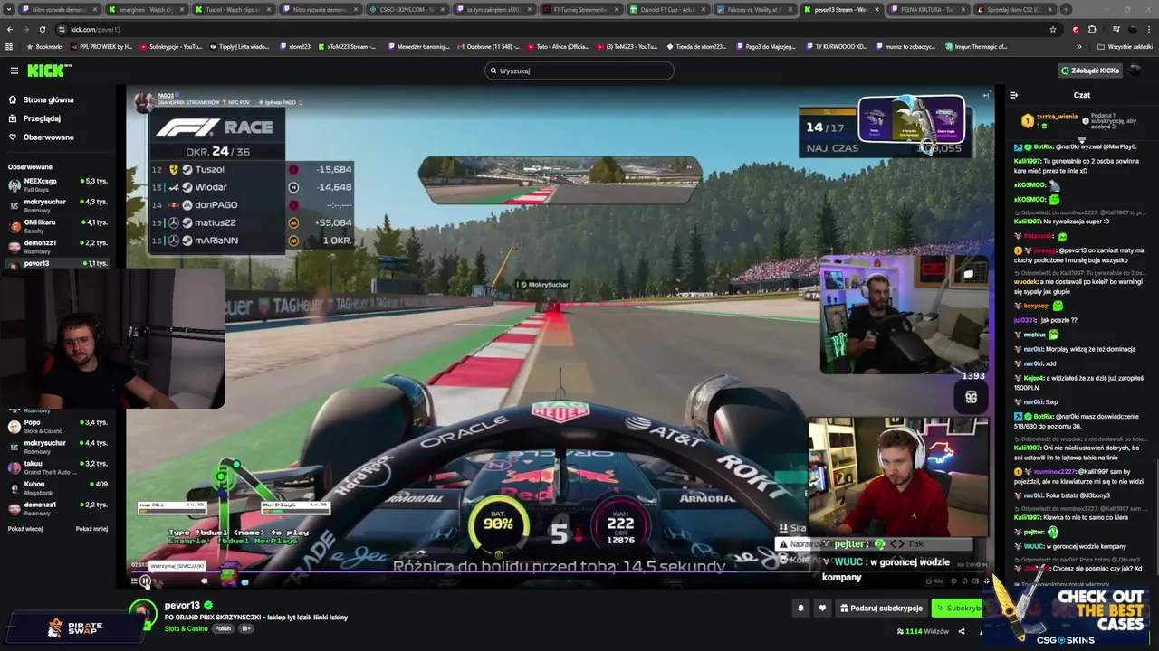This screenshot has height=651, width=1159.
Task: Click the share icon below viewers
Action: [x=962, y=631]
